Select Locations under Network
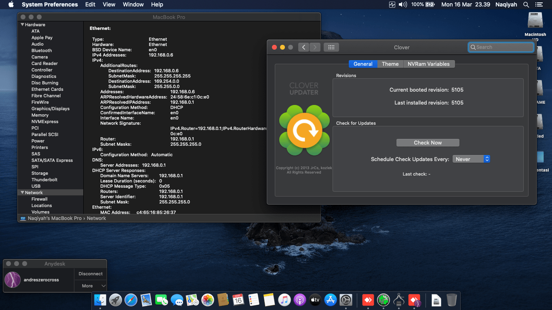Screen dimensions: 552x310 click(x=42, y=205)
